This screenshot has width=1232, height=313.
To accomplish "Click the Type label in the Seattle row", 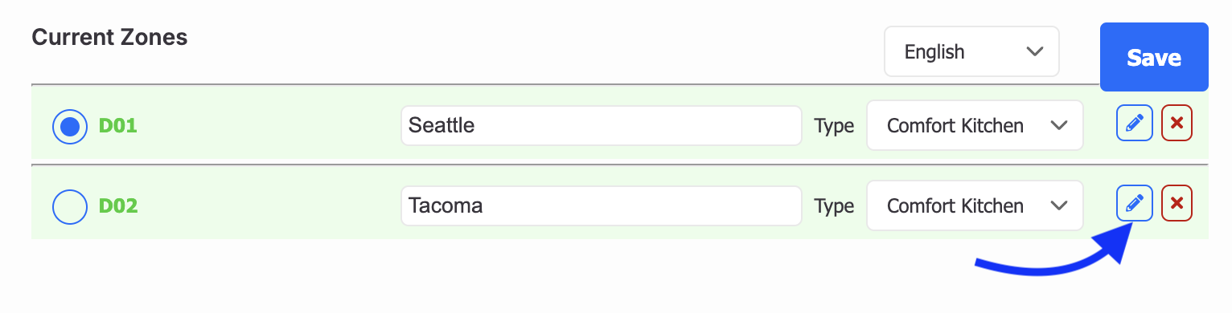I will click(x=834, y=127).
